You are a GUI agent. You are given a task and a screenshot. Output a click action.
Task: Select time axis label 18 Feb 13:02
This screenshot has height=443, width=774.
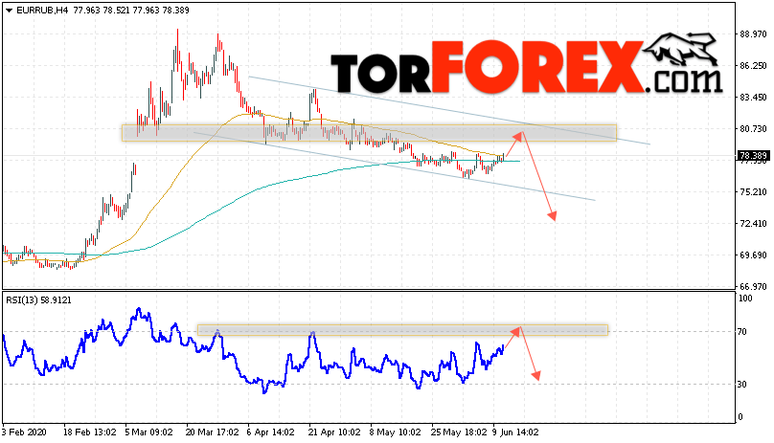click(x=90, y=432)
